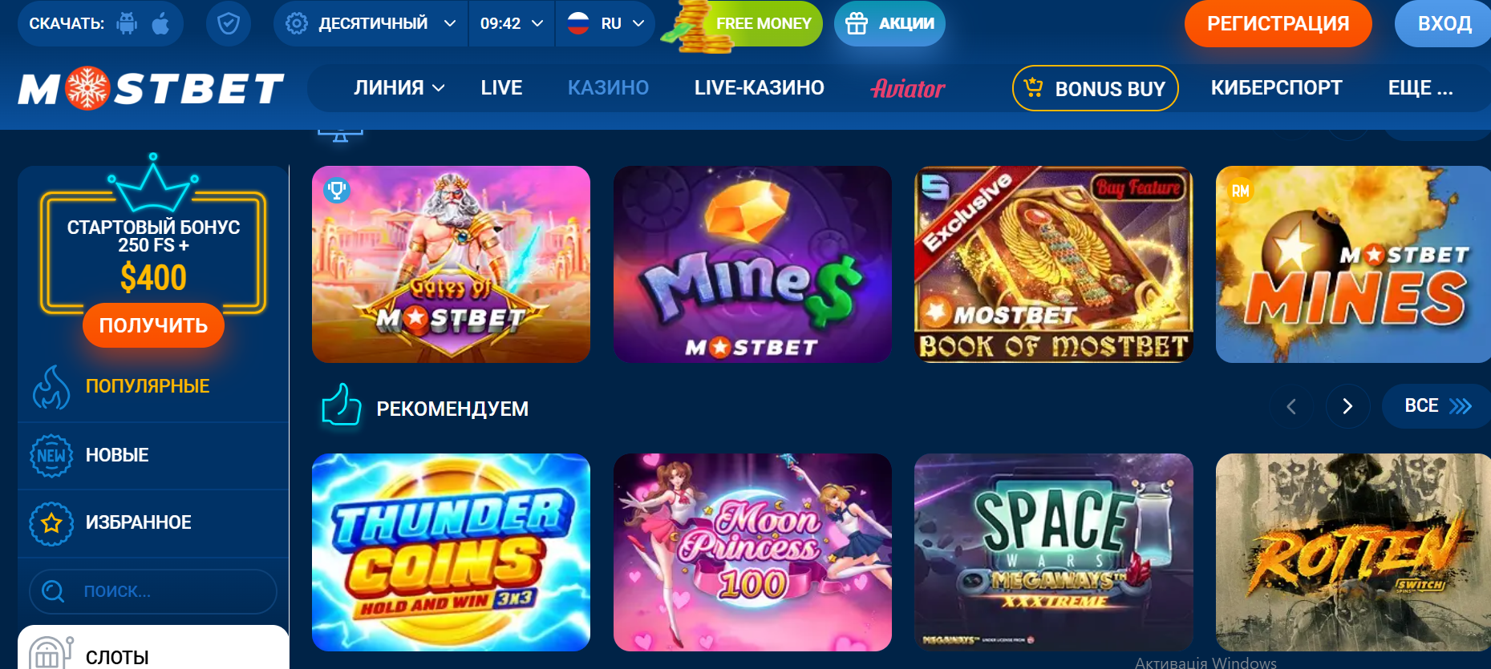Click the Apple iOS download icon
This screenshot has width=1491, height=669.
[x=160, y=23]
